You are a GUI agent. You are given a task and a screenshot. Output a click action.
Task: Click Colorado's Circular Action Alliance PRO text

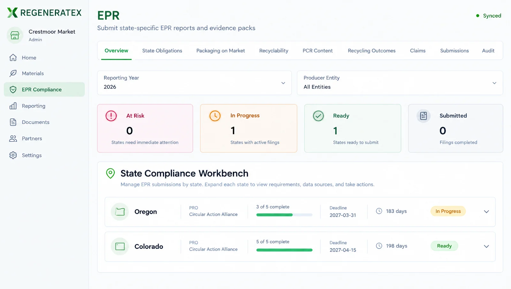click(x=213, y=249)
